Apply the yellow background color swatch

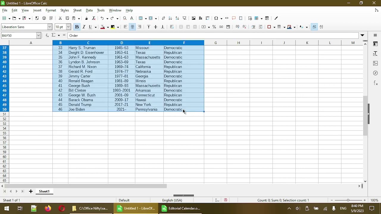pos(113,27)
